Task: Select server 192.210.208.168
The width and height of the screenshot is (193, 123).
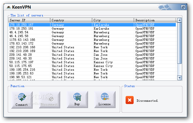Action: click(x=92, y=47)
